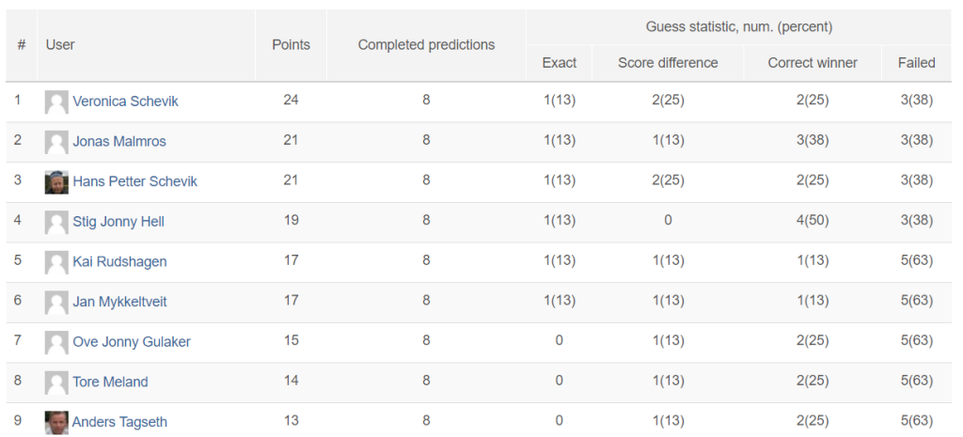This screenshot has height=437, width=963.
Task: Open Veronica Schevik's user profile link
Action: [125, 101]
